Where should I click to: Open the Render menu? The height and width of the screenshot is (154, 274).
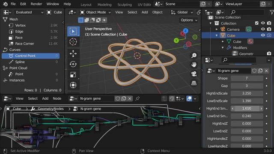click(36, 4)
